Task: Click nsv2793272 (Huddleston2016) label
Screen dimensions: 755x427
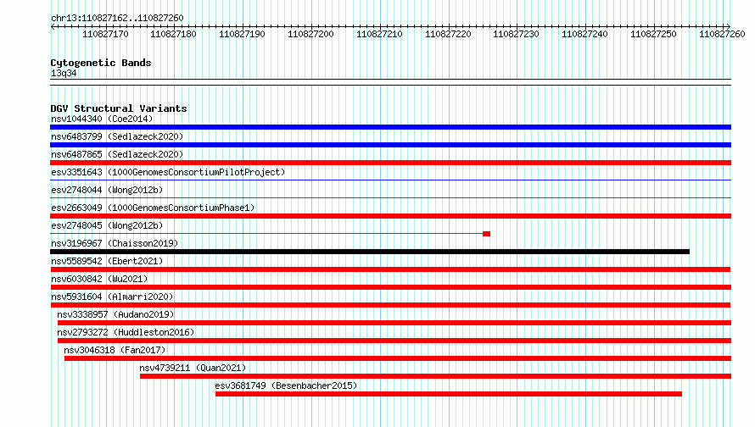Action: (126, 332)
